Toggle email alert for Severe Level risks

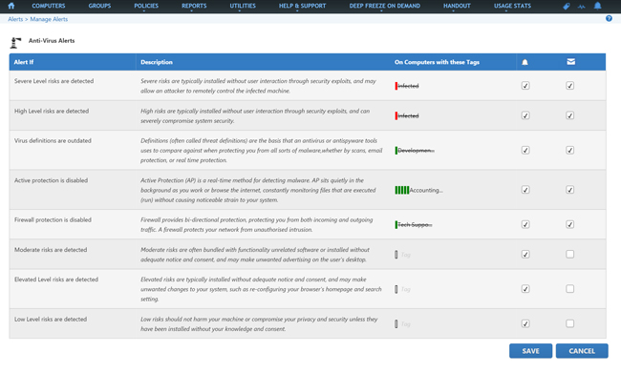pyautogui.click(x=569, y=86)
